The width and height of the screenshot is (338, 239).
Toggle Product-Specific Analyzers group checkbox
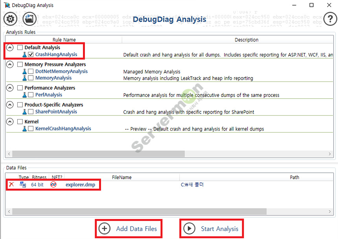tap(20, 105)
